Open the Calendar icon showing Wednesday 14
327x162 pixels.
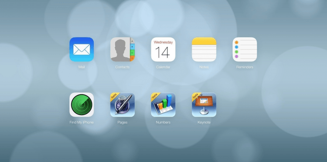163,50
